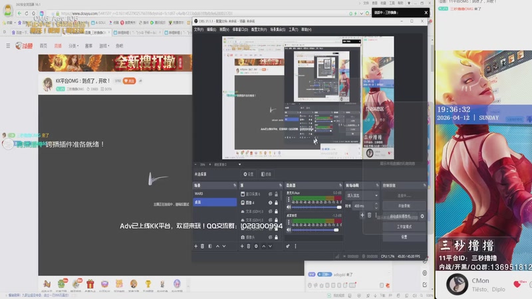Open the 编辑(E) menu in OBS
The height and width of the screenshot is (299, 532).
(x=211, y=29)
